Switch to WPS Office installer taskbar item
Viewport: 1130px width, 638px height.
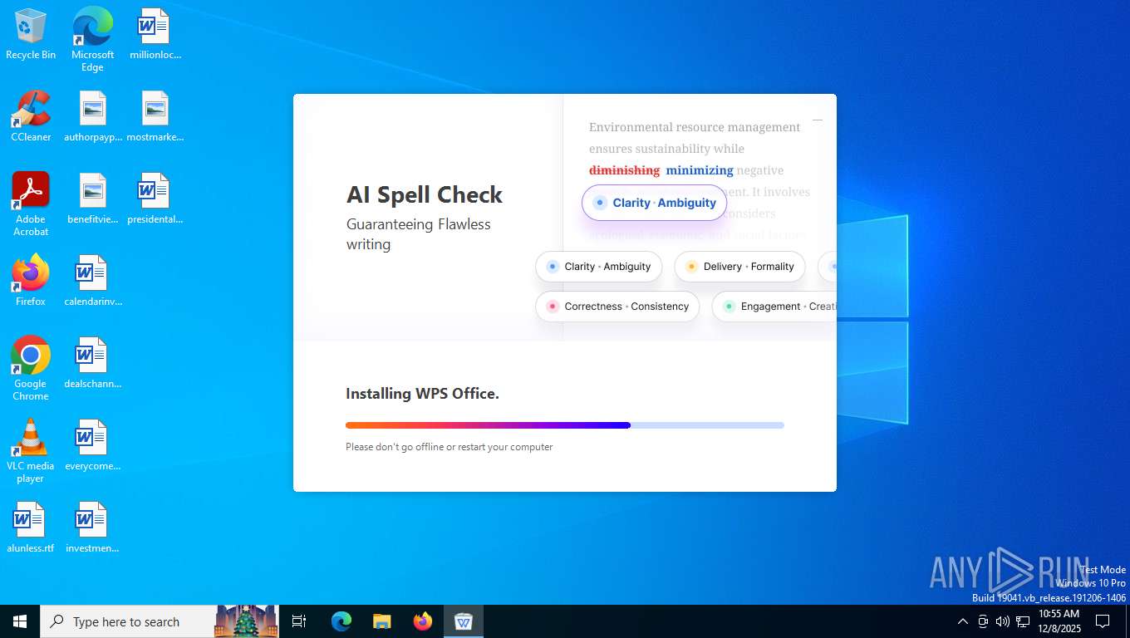tap(464, 621)
